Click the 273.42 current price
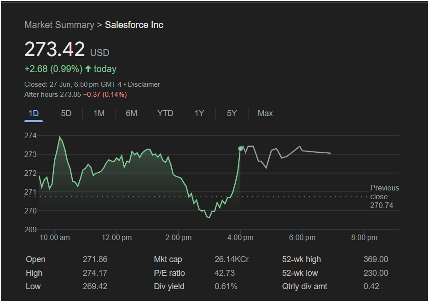The height and width of the screenshot is (302, 429). 55,50
